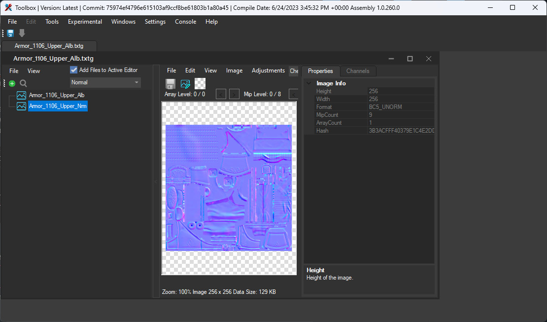Screen dimensions: 547x322
Task: Open the Experimental menu in the menu bar
Action: tap(85, 21)
